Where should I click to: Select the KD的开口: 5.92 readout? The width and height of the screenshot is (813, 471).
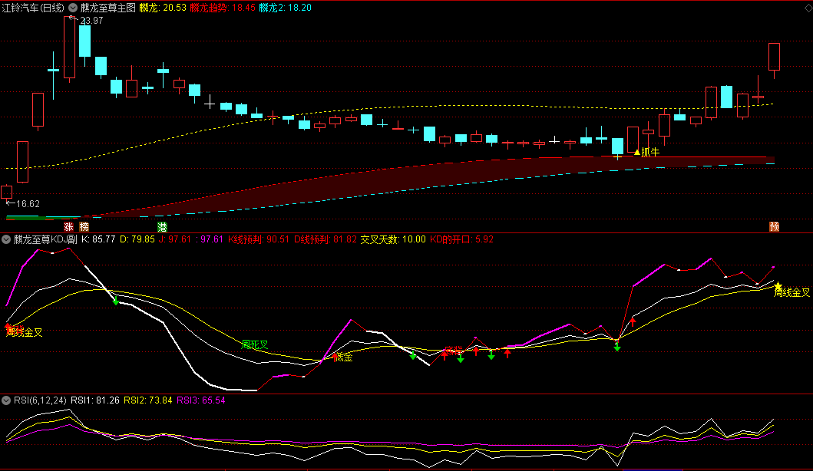coord(462,239)
